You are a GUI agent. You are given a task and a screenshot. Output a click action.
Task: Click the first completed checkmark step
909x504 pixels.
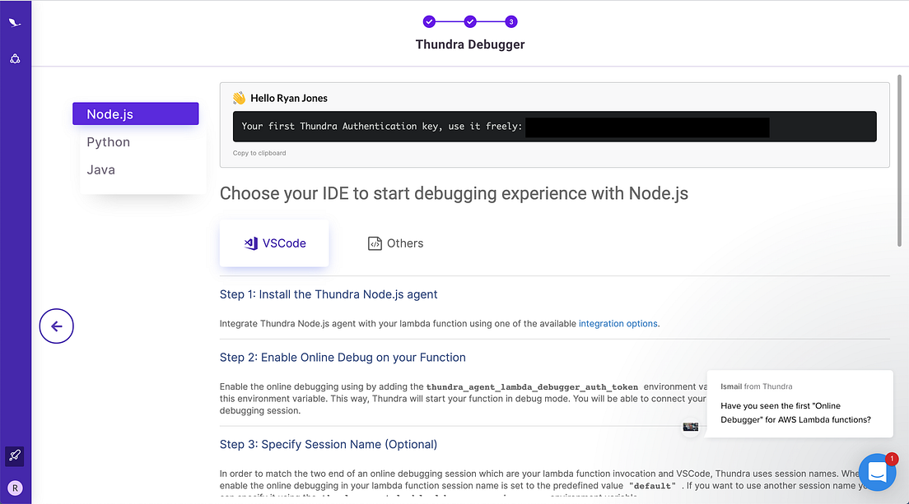(429, 21)
